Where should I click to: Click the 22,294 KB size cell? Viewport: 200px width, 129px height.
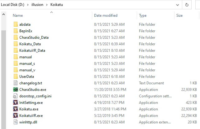[x=189, y=116]
